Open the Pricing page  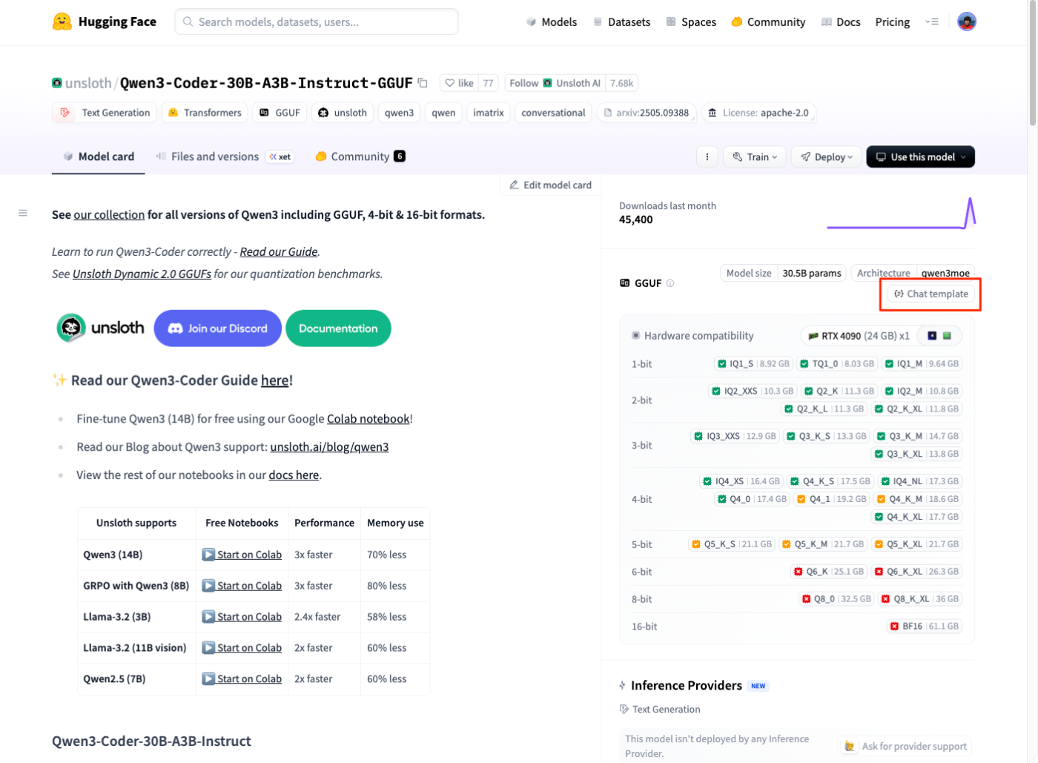(x=892, y=22)
